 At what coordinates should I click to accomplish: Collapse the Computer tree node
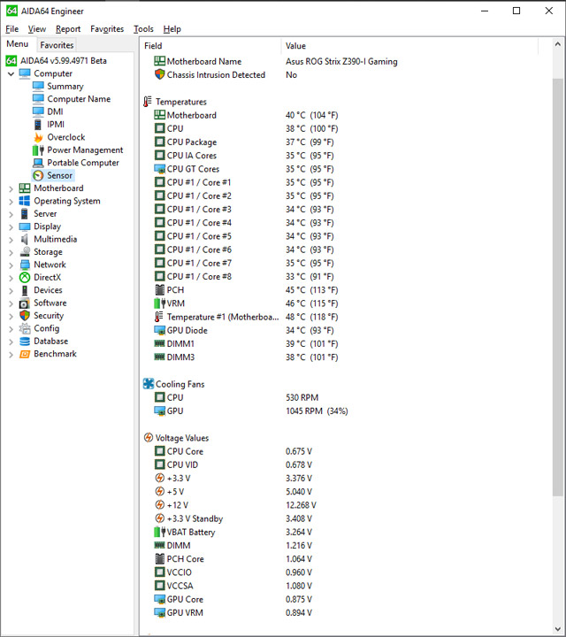pos(11,74)
